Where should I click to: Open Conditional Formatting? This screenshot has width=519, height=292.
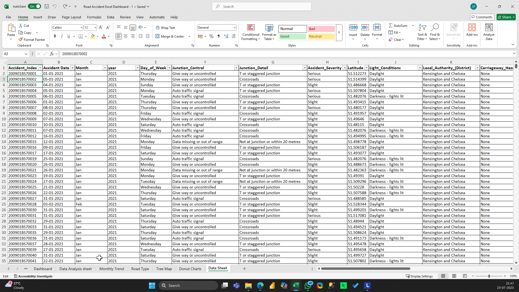251,32
